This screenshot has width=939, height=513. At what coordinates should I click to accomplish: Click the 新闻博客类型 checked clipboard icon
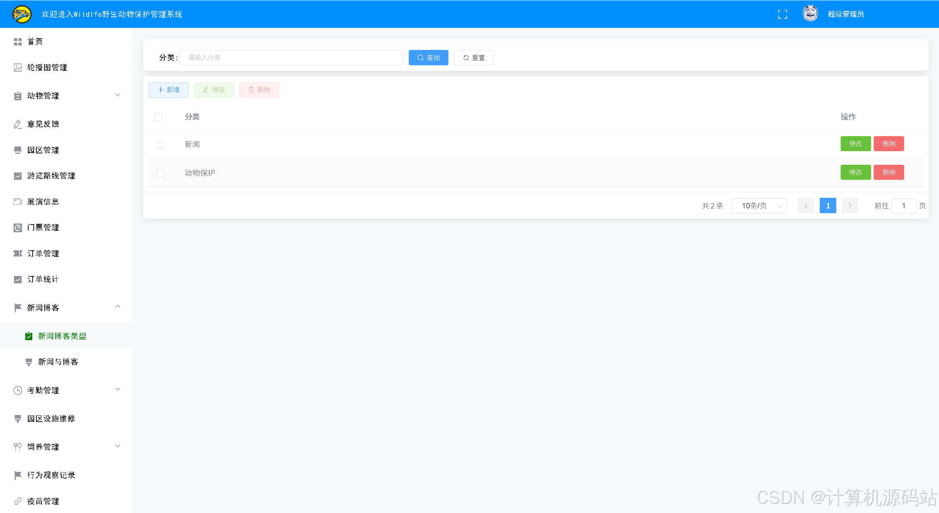(29, 336)
